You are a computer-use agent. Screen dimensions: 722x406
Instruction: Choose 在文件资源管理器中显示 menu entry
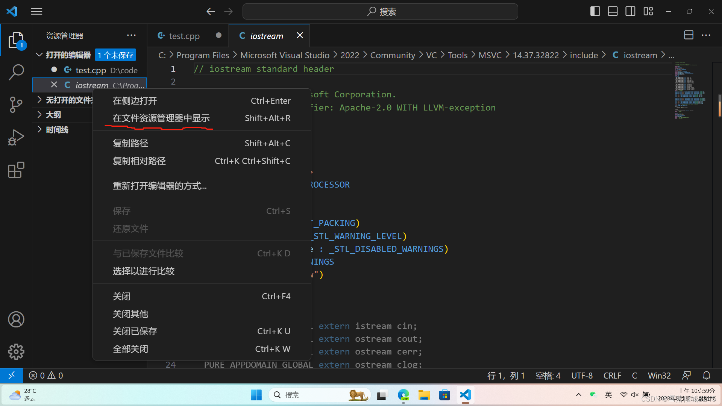point(202,118)
